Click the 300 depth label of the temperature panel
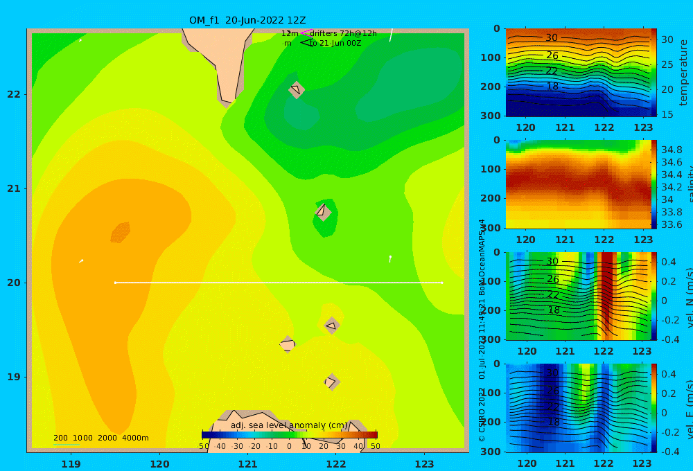Viewport: 693px width, 471px height. pos(491,116)
